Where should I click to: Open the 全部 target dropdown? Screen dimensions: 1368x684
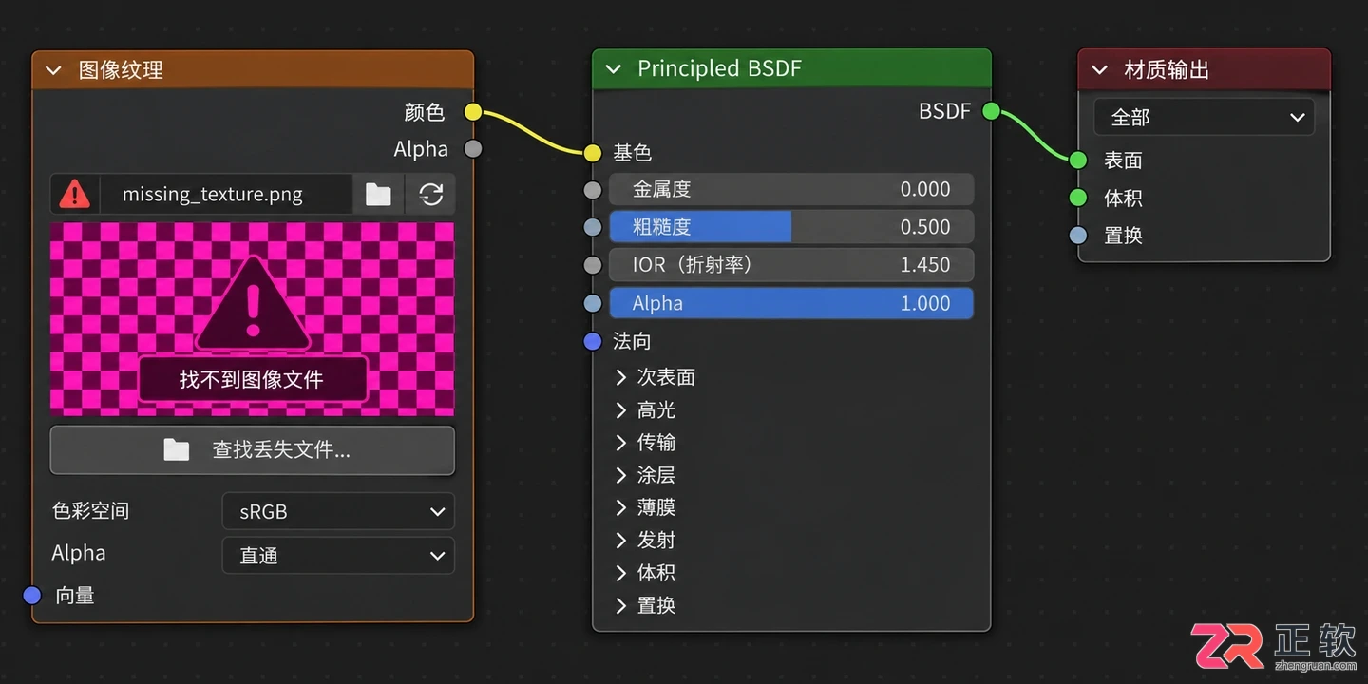(x=1204, y=117)
